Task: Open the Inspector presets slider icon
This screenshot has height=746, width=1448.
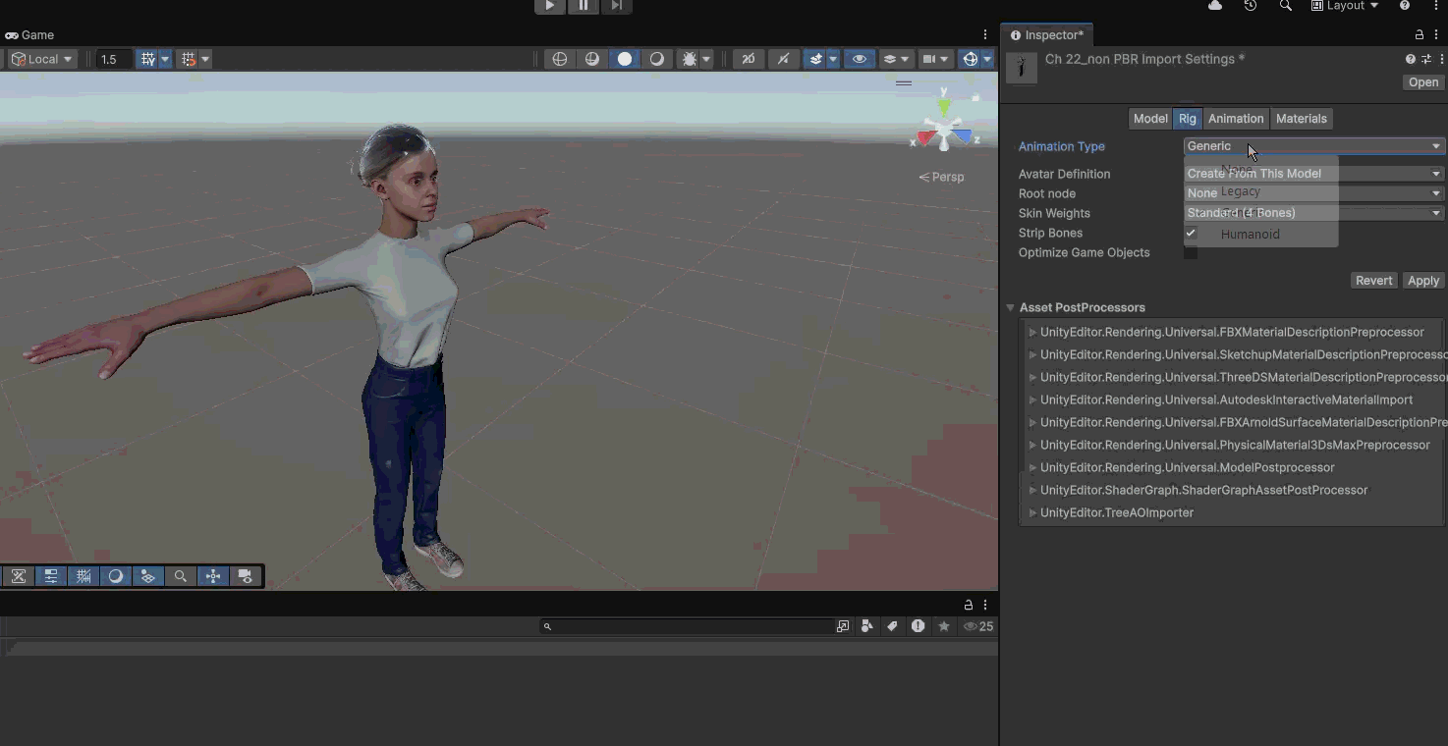Action: 1426,59
